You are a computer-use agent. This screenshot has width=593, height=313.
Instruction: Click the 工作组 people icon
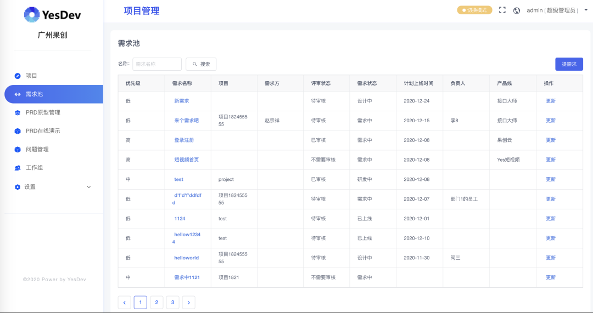point(18,168)
